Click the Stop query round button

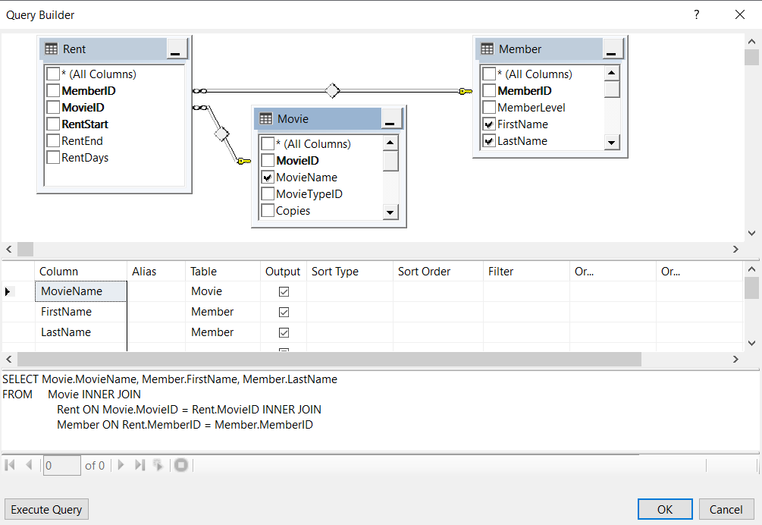point(180,465)
